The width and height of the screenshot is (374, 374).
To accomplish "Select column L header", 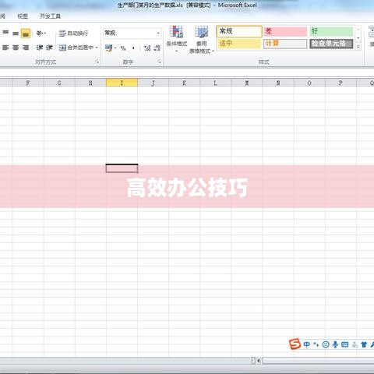I will point(215,83).
